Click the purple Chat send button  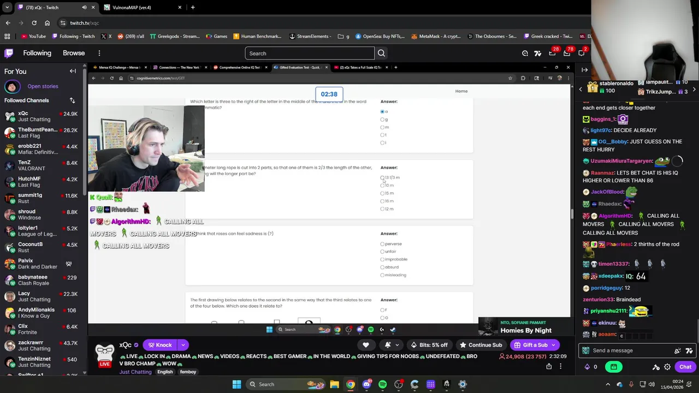pyautogui.click(x=685, y=367)
